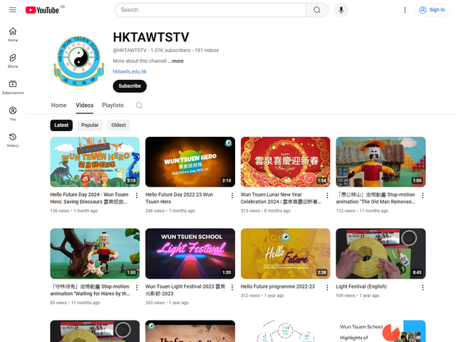
Task: Select the Popular sort chip
Action: [x=90, y=125]
